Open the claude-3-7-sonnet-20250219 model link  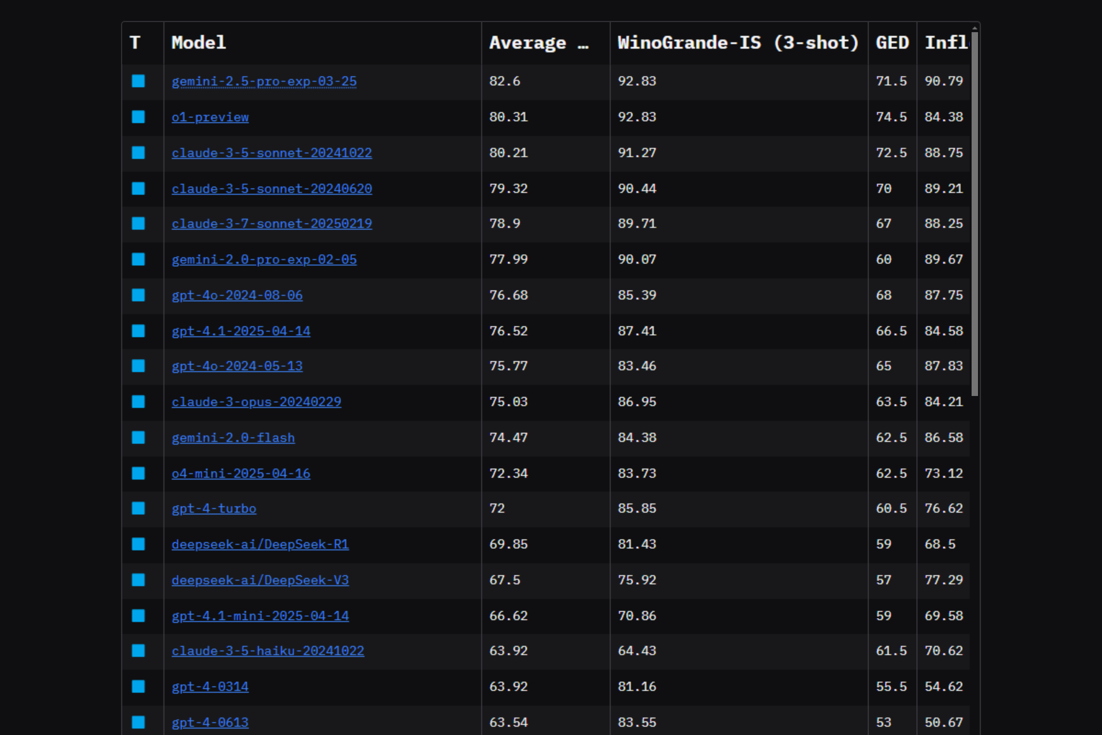tap(272, 224)
